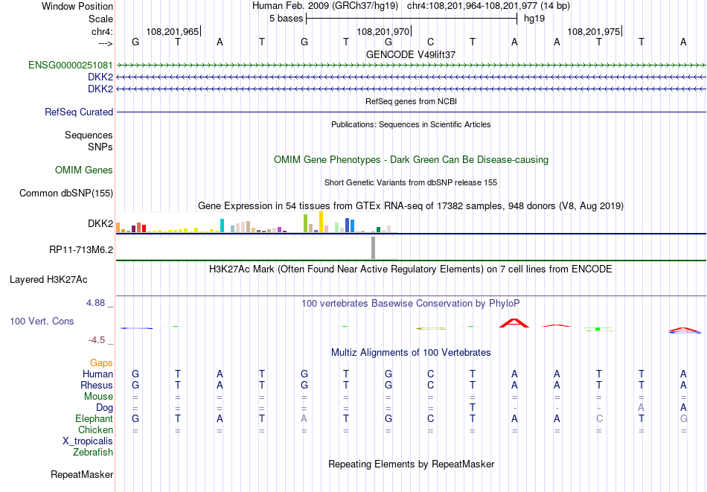Image resolution: width=707 pixels, height=492 pixels.
Task: Click the faded C base in Elephant row
Action: tap(599, 419)
